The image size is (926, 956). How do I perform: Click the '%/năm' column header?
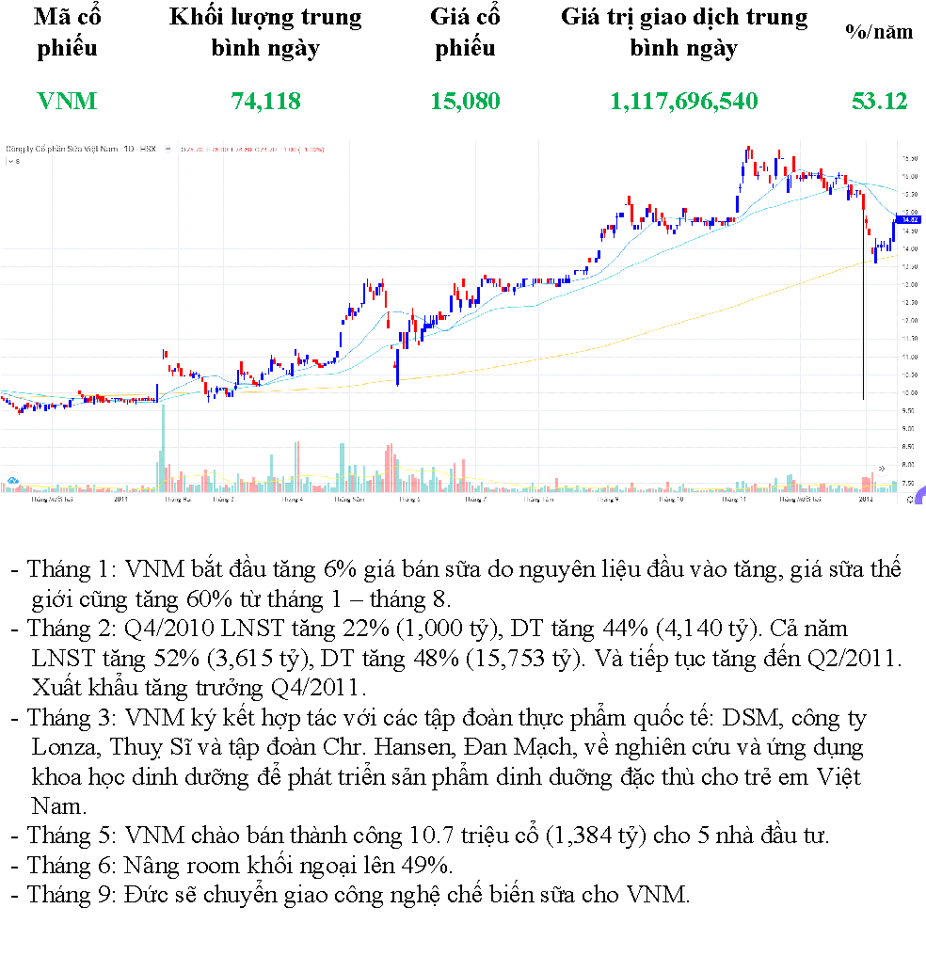[x=879, y=32]
